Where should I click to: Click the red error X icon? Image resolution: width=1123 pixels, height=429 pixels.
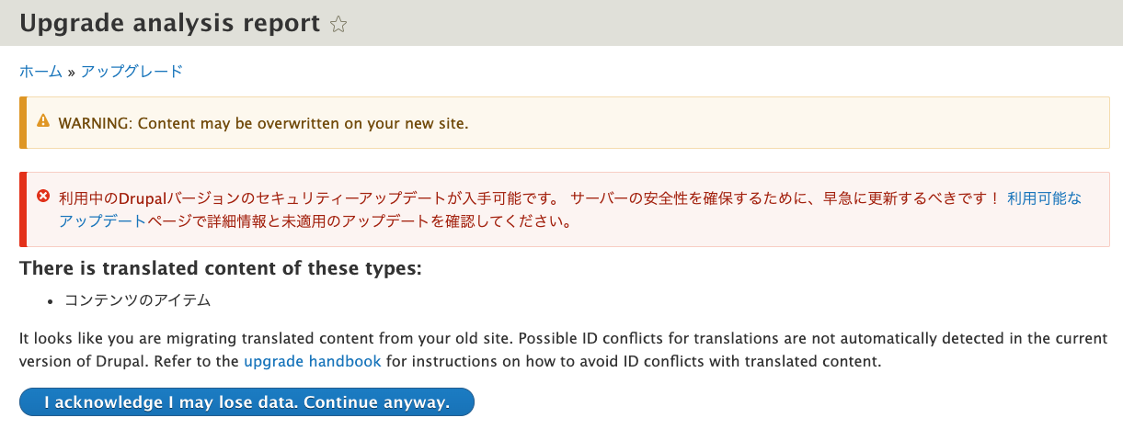(42, 197)
